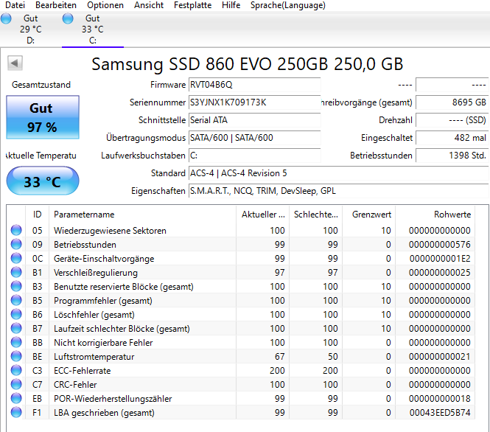This screenshot has width=490, height=432.
Task: Select the Verschleißregulierung parameter name
Action: coord(96,273)
